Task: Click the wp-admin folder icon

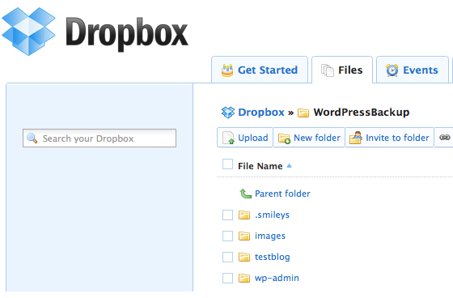Action: tap(244, 278)
